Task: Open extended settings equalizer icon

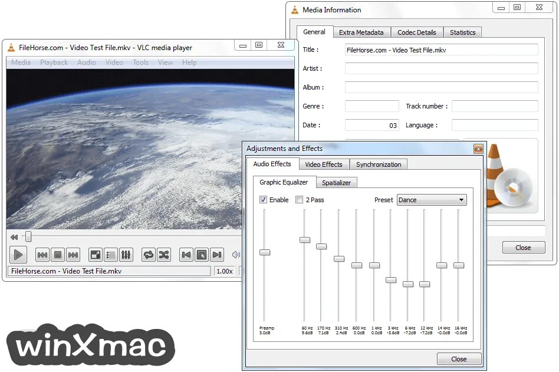Action: click(126, 255)
